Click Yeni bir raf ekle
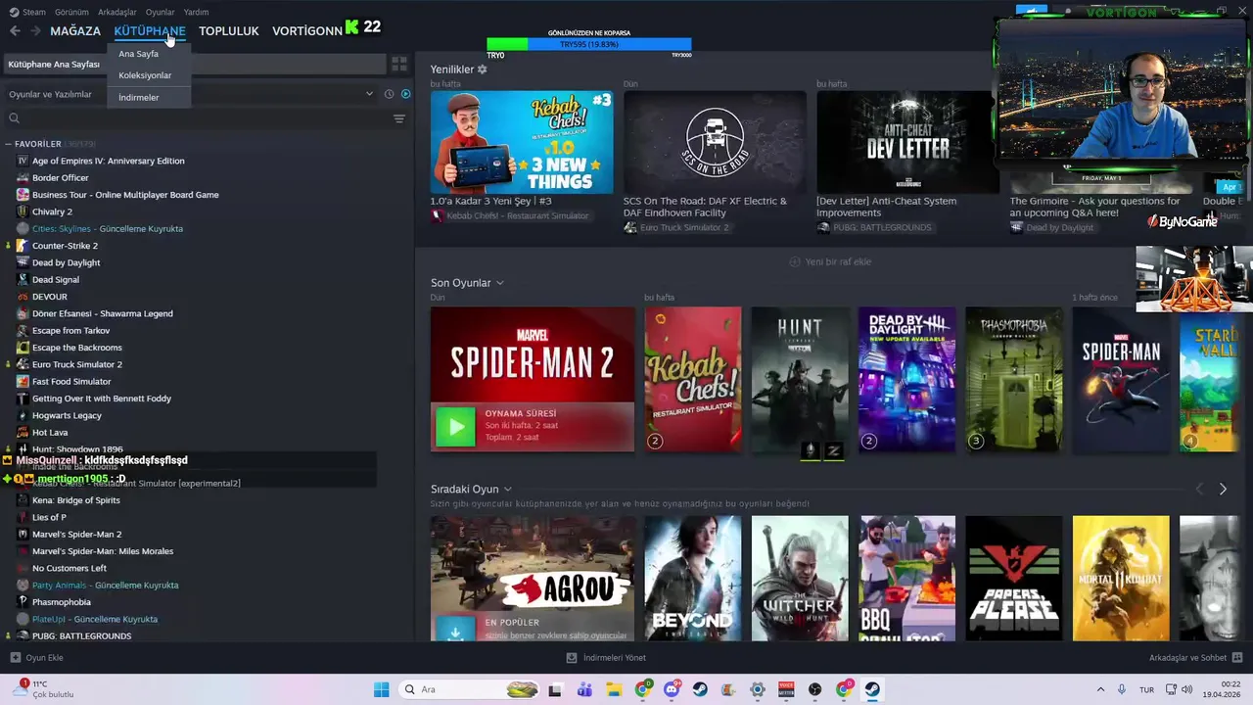The height and width of the screenshot is (705, 1253). point(830,261)
